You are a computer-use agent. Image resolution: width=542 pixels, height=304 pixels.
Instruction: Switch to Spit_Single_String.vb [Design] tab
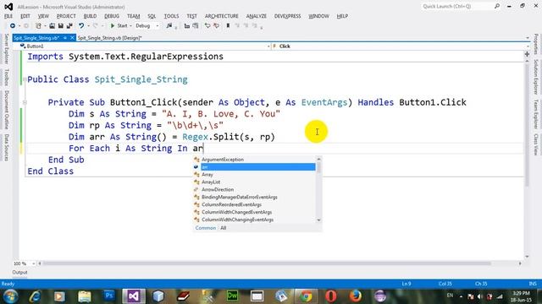(x=109, y=38)
